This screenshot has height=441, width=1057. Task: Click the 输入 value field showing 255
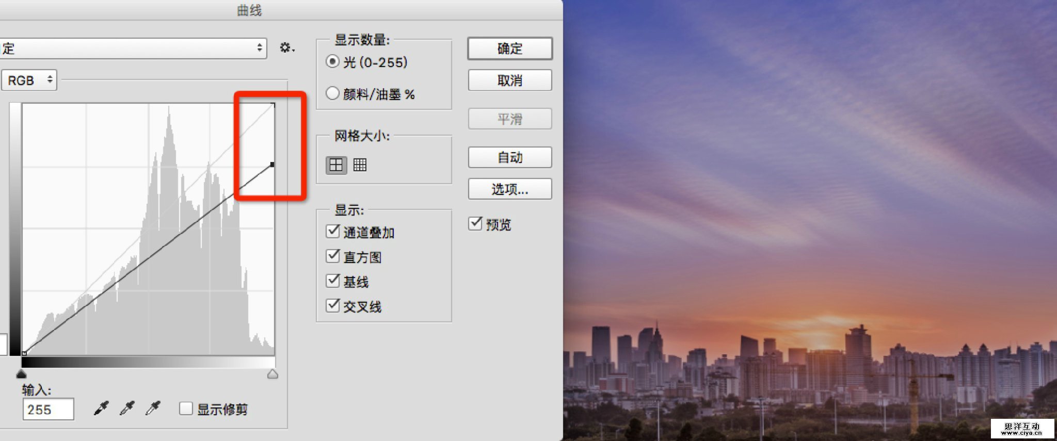[48, 410]
